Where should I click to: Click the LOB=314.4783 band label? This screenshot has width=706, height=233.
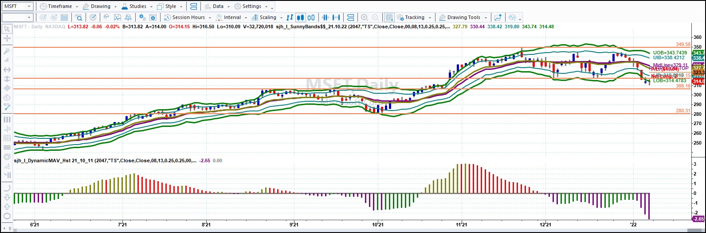pyautogui.click(x=670, y=80)
